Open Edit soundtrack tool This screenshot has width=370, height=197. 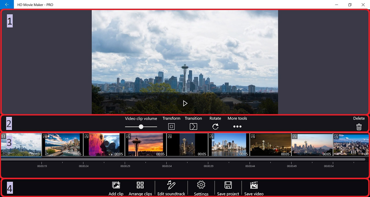click(x=171, y=185)
